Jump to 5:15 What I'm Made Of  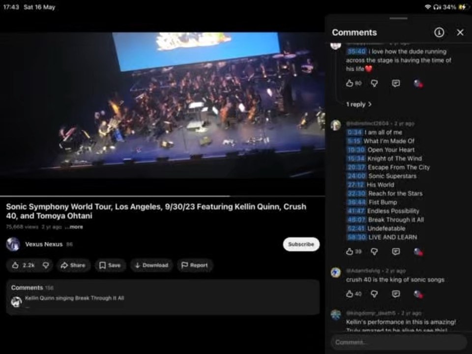(354, 141)
